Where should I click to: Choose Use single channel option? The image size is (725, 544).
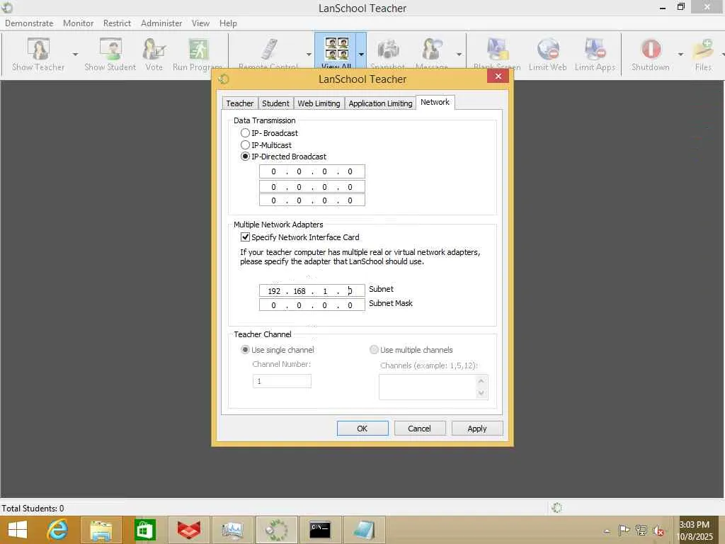pos(246,350)
